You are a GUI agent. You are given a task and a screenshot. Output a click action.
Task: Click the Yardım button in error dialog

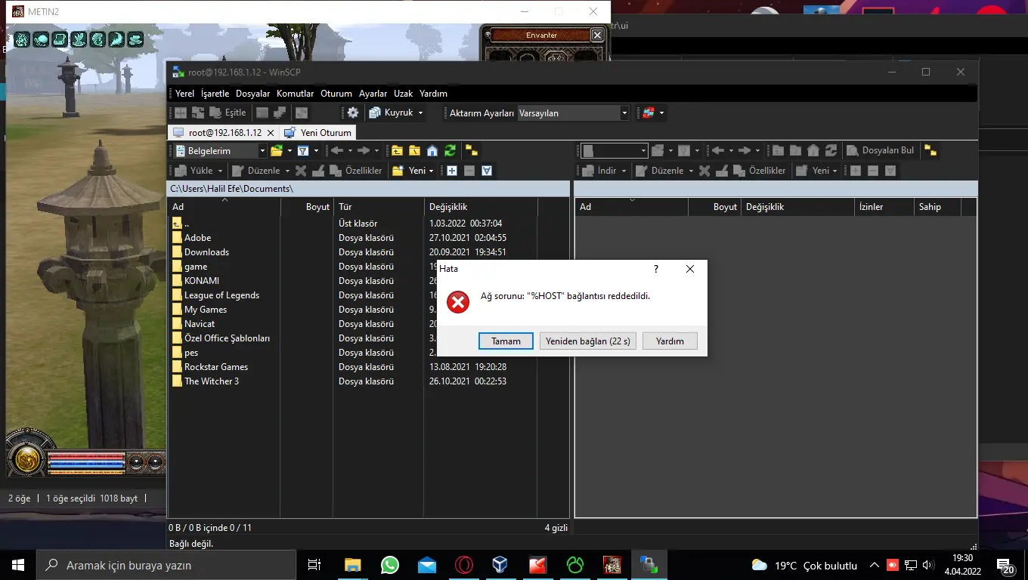click(670, 341)
